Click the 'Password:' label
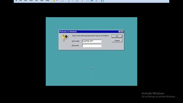This screenshot has height=103, width=183. pos(75,45)
